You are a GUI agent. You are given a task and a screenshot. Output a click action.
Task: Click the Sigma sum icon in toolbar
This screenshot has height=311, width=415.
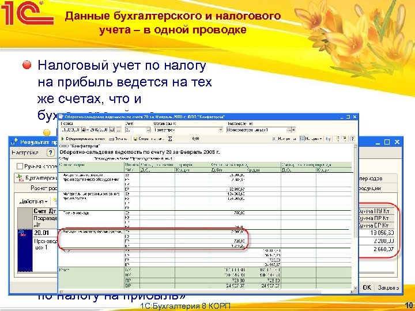click(170, 139)
